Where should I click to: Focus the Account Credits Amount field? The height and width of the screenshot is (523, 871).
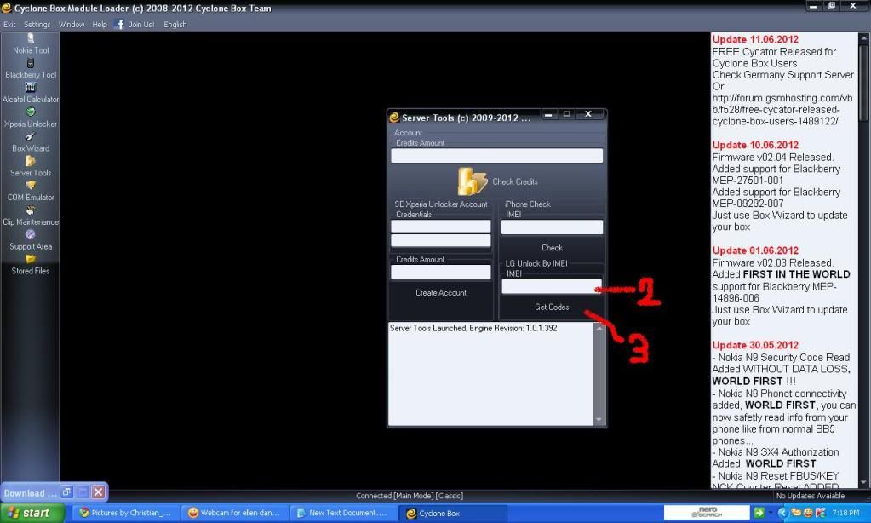(x=496, y=156)
